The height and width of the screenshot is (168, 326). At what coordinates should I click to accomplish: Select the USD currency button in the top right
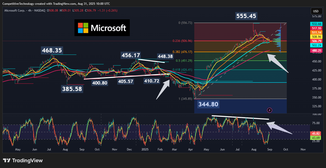(x=316, y=11)
